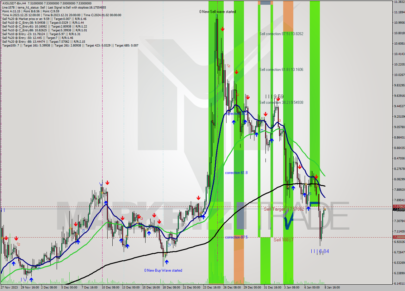Click the 8.0829 price axis label
The width and height of the screenshot is (405, 291).
(399, 179)
